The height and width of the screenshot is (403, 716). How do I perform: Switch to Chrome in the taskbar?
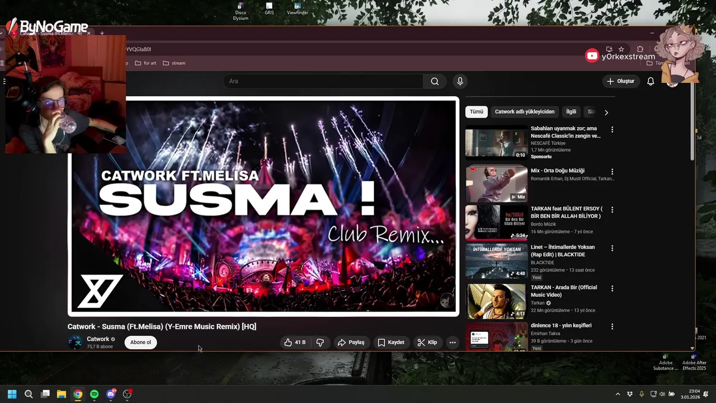pyautogui.click(x=78, y=394)
